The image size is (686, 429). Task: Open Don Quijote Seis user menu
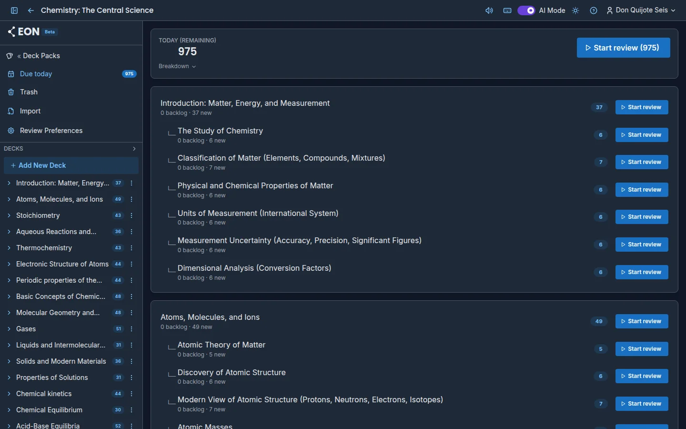[x=641, y=10]
